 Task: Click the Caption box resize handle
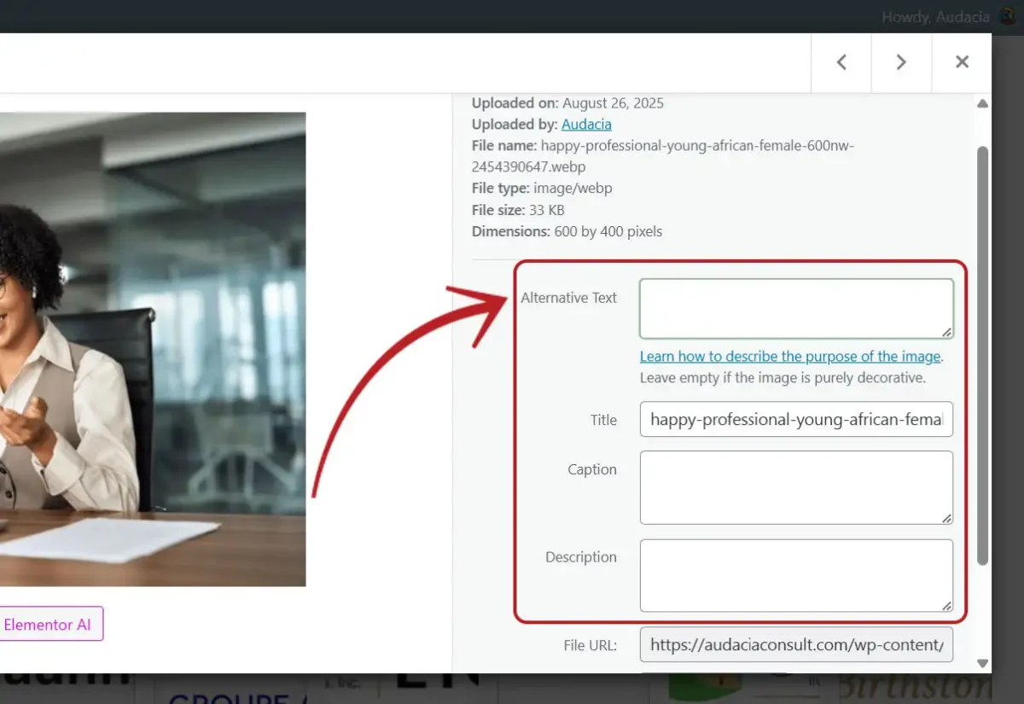tap(947, 518)
